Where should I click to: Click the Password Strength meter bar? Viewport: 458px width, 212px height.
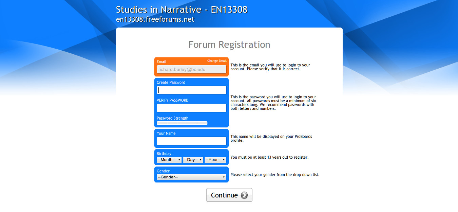tap(182, 123)
